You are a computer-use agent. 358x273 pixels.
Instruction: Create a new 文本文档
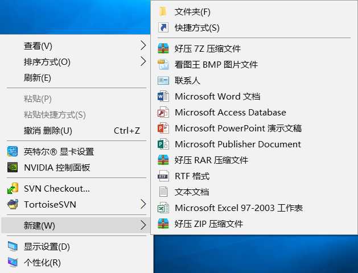[254, 192]
